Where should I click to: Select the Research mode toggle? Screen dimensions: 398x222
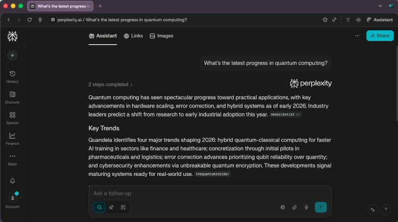pos(111,207)
